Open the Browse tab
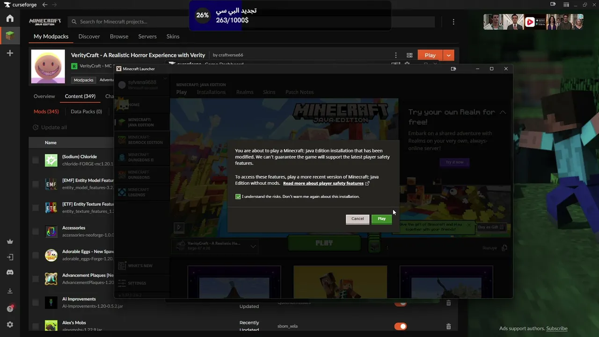The image size is (599, 337). (119, 37)
